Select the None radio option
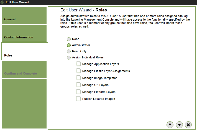197x131 pixels. pyautogui.click(x=68, y=39)
